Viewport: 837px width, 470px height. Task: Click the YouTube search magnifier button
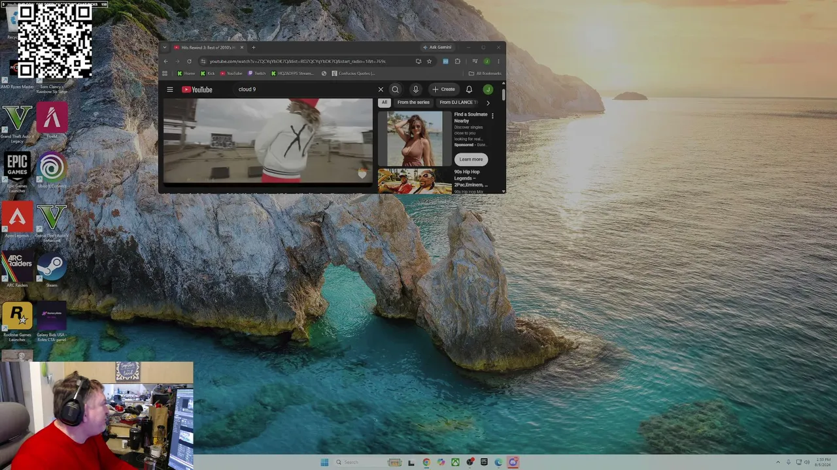[395, 89]
